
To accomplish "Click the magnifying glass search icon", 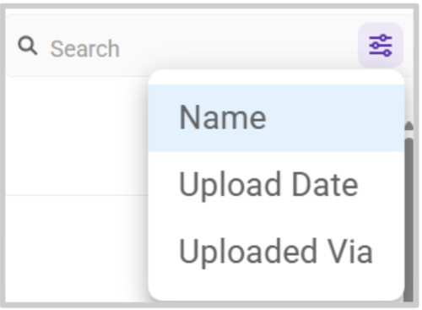I will (x=28, y=46).
